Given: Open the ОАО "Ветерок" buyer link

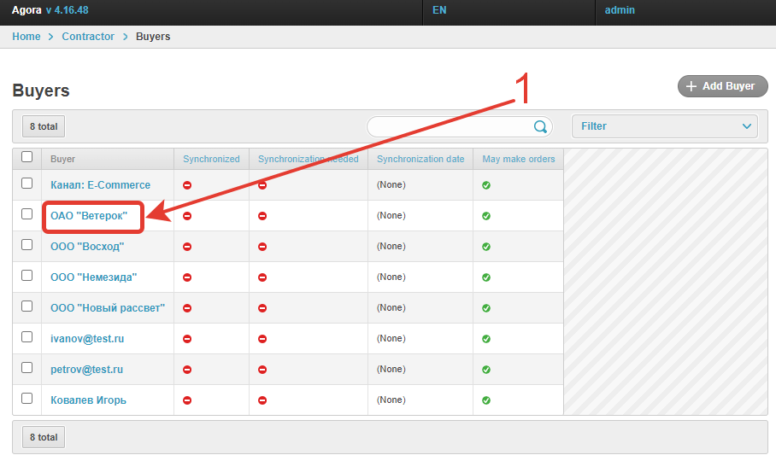Looking at the screenshot, I should [x=89, y=216].
